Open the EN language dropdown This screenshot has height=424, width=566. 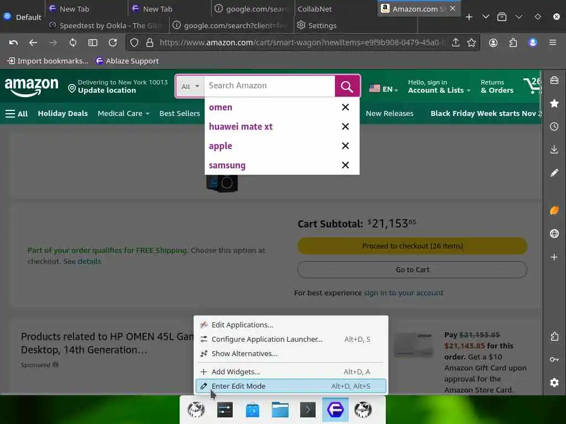(x=384, y=89)
